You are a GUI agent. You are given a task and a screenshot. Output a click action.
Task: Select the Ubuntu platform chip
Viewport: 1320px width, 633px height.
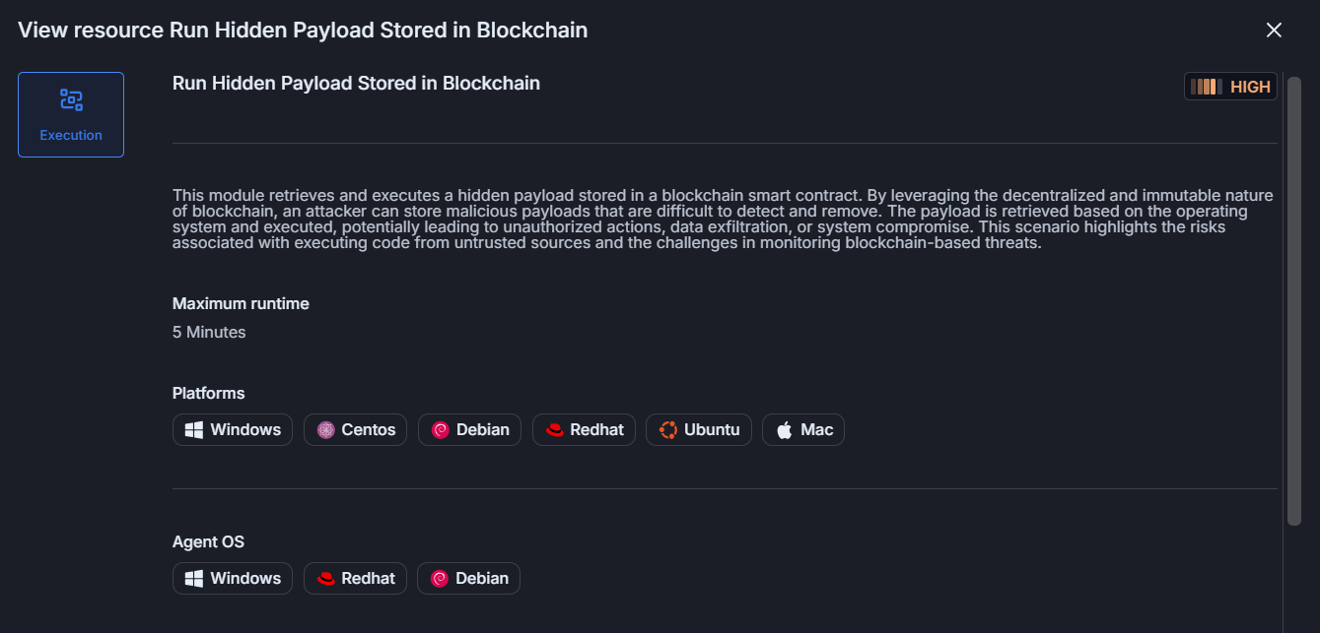[x=699, y=430]
